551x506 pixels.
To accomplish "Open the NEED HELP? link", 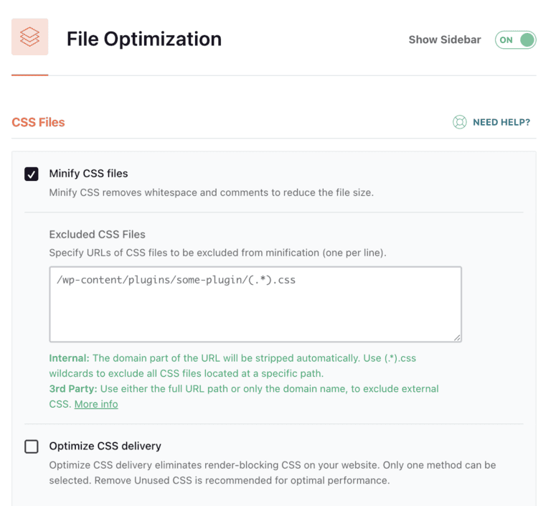I will pos(501,122).
